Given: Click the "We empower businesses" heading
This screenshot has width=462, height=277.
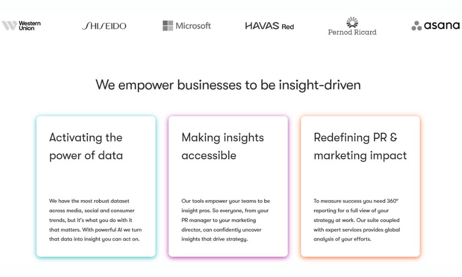Looking at the screenshot, I should [x=228, y=85].
